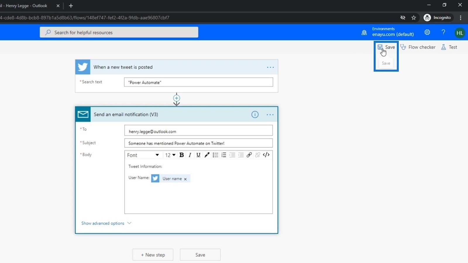Screen dimensions: 468x263
Task: Click the Twitter trigger icon
Action: (x=83, y=67)
